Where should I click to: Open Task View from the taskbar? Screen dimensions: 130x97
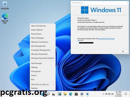[54, 94]
